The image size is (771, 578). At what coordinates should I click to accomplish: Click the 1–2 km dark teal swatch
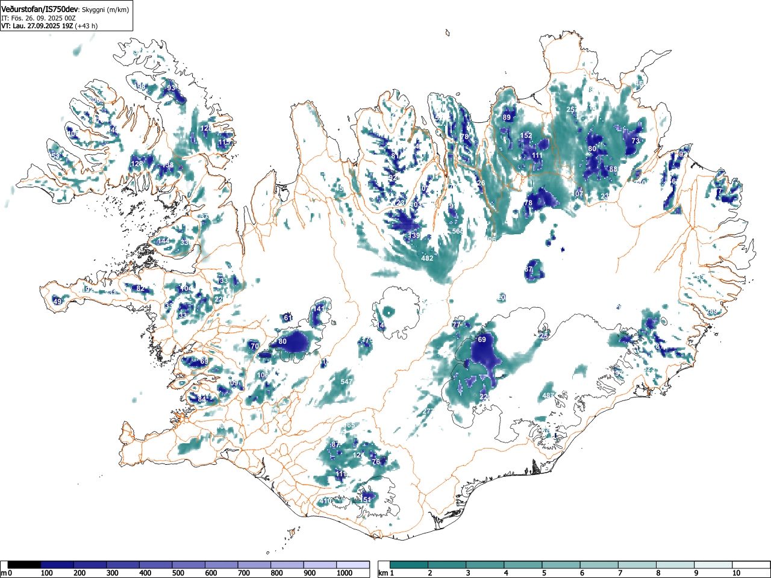(x=410, y=565)
